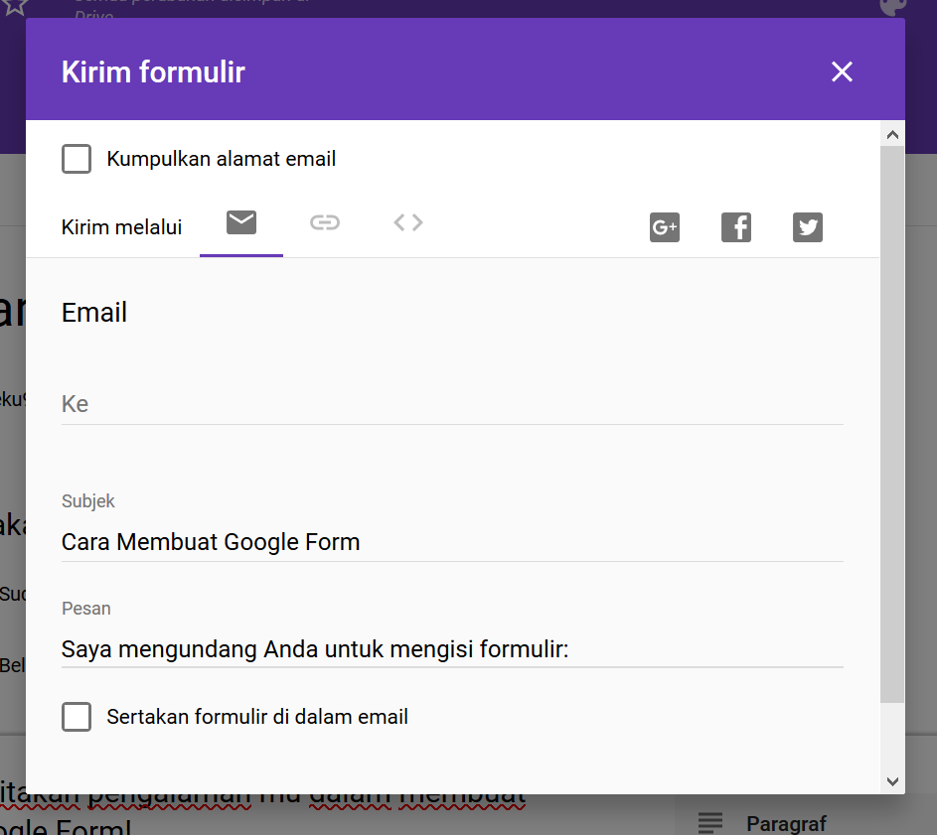937x835 pixels.
Task: Click the account avatar in the top corner
Action: [891, 8]
